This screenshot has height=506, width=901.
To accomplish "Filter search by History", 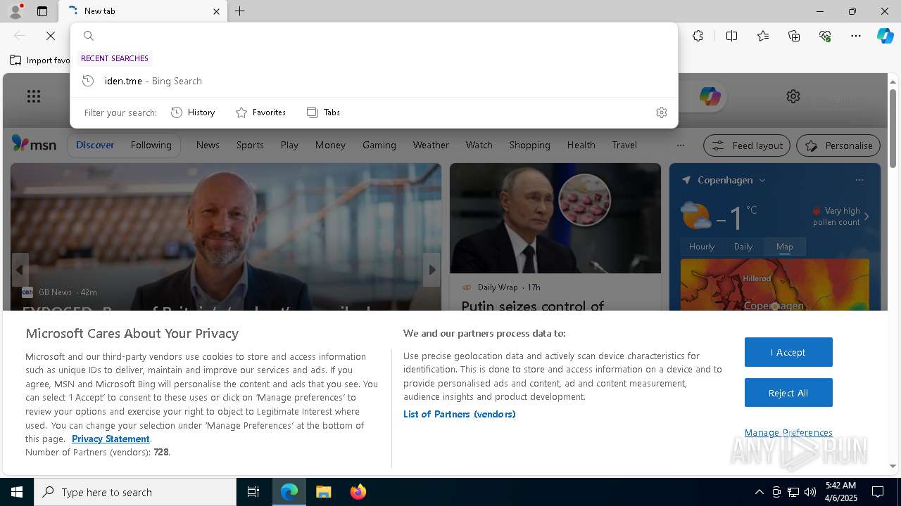I will [193, 112].
